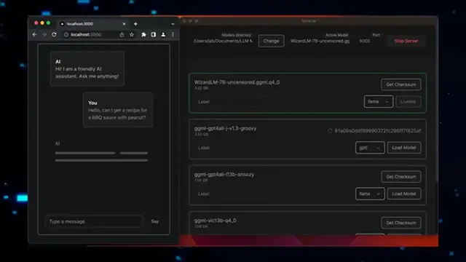Select the AI greeting message

87,69
